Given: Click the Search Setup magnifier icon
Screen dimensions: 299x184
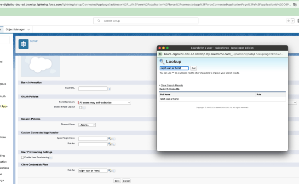Looking at the screenshot, I should click(x=99, y=21).
